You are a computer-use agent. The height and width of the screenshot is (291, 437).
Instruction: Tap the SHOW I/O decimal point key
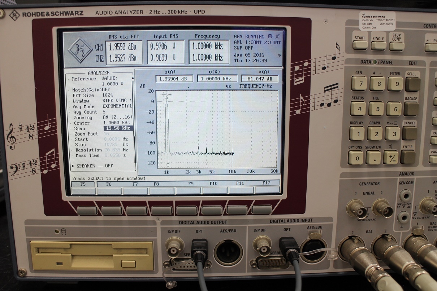click(373, 158)
